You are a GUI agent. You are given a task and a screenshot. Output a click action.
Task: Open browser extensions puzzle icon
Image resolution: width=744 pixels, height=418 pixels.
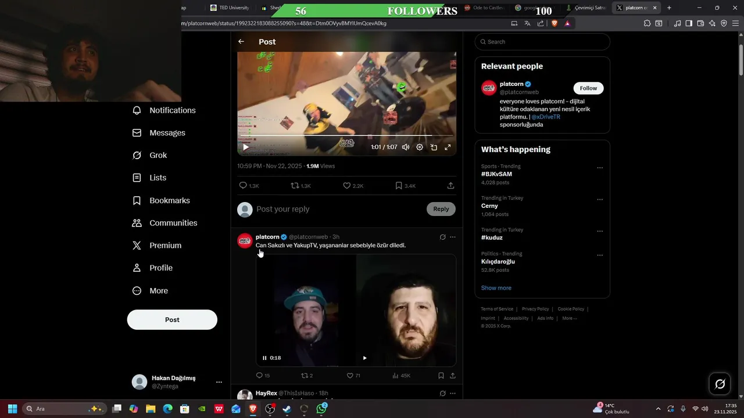coord(647,23)
